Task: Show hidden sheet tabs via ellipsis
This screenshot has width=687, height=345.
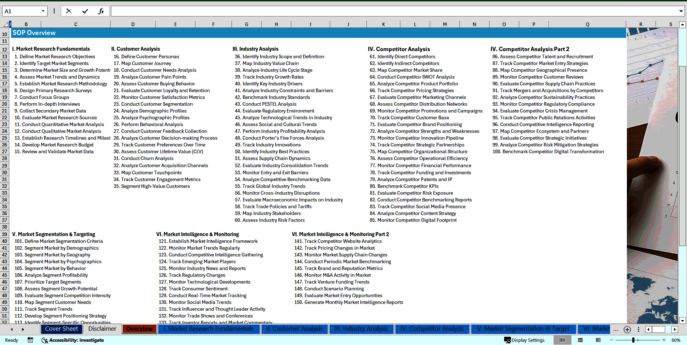Action: pyautogui.click(x=615, y=329)
